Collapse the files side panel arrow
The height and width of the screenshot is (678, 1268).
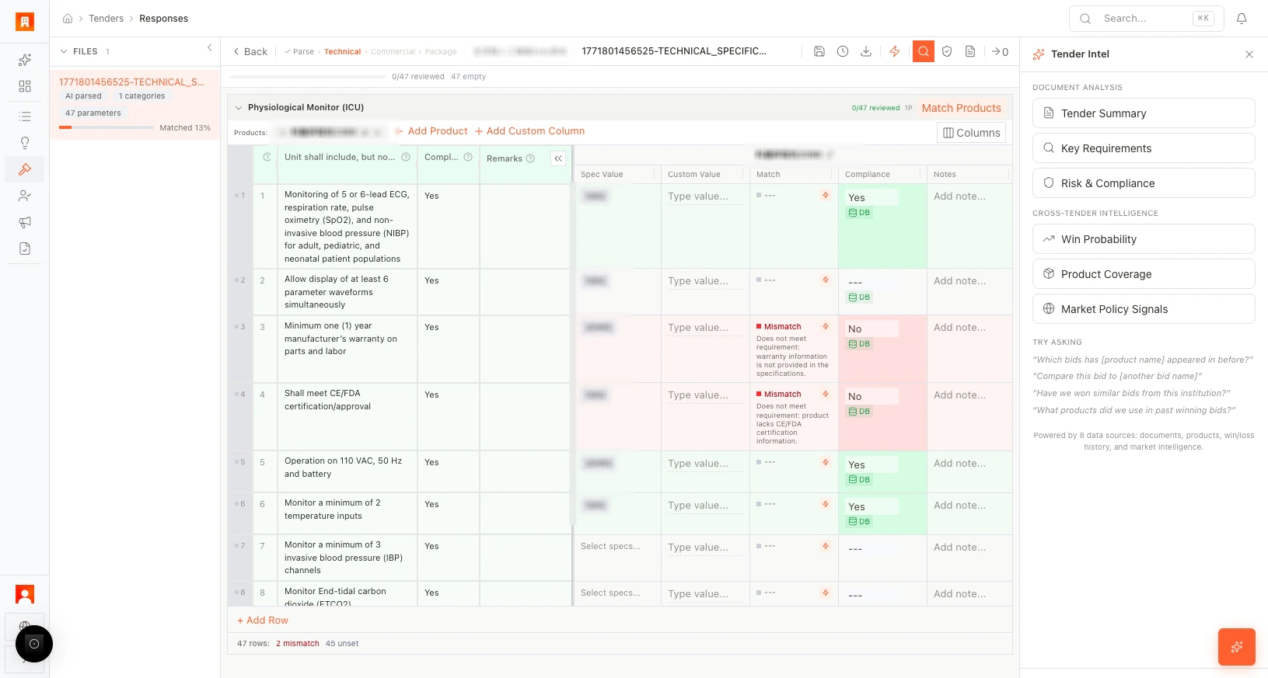pos(210,48)
